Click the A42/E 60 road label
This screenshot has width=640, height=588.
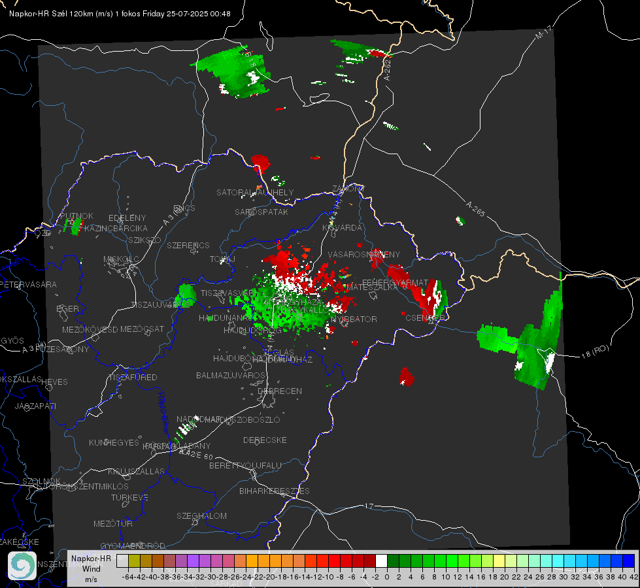tap(196, 454)
